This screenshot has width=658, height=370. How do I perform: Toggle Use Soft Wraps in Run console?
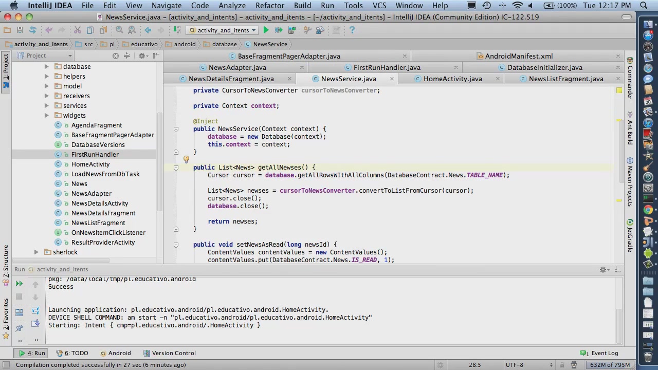(x=35, y=310)
